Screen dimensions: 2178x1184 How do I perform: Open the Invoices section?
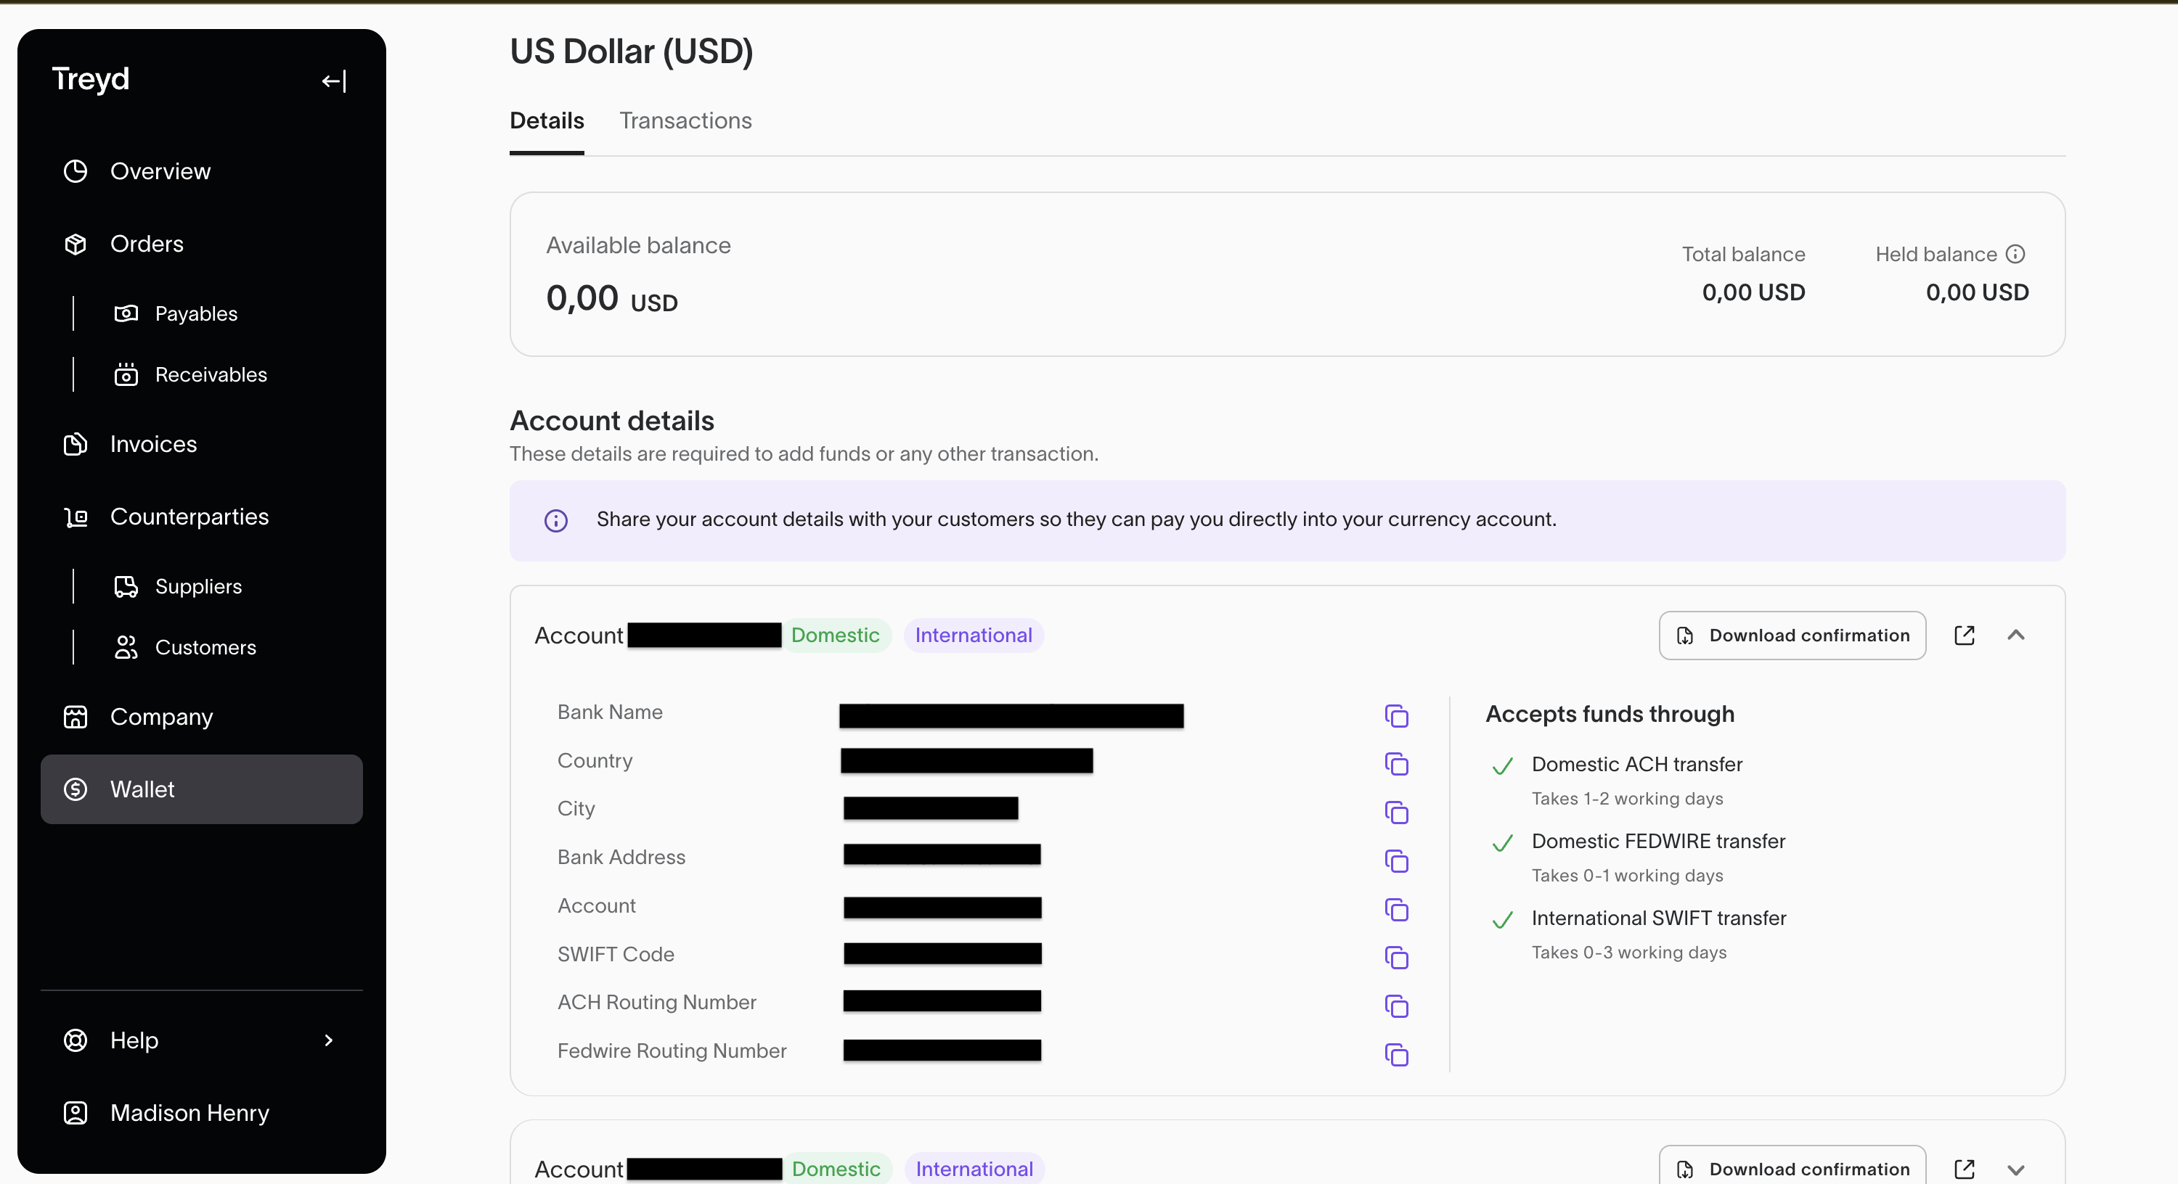(153, 444)
